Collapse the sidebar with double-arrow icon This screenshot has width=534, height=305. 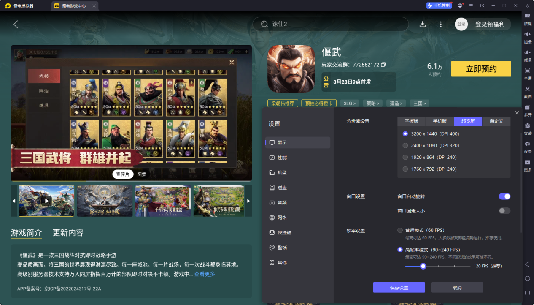click(x=527, y=5)
